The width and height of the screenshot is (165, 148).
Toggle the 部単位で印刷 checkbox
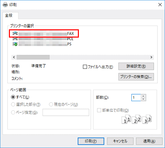[x=99, y=110]
